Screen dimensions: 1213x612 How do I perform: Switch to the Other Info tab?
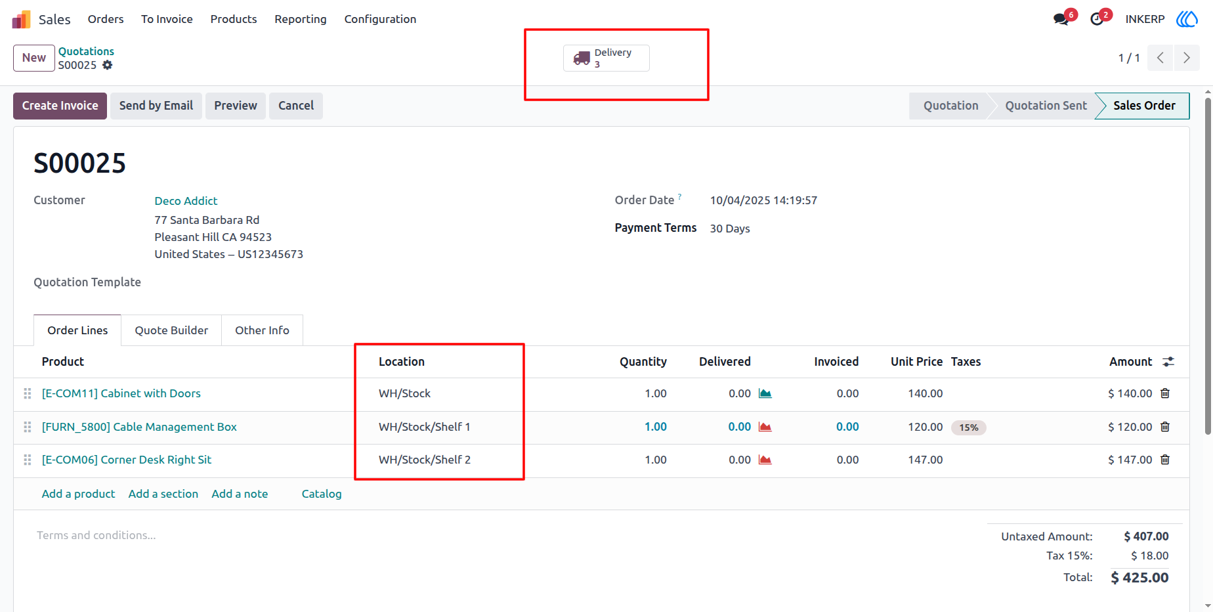tap(262, 330)
